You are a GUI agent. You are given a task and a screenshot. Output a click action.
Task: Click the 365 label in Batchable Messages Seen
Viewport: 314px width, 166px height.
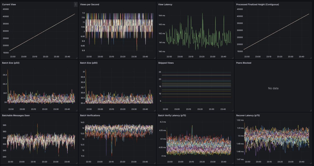pyautogui.click(x=4, y=125)
